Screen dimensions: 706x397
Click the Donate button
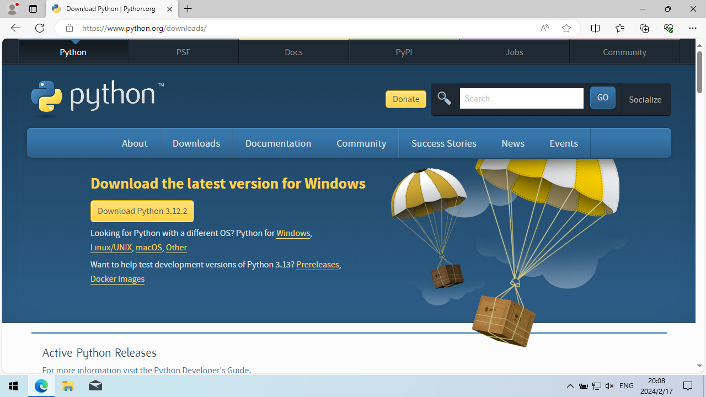[x=406, y=99]
